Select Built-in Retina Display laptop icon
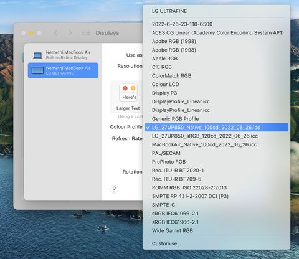Image resolution: width=299 pixels, height=259 pixels. (37, 55)
